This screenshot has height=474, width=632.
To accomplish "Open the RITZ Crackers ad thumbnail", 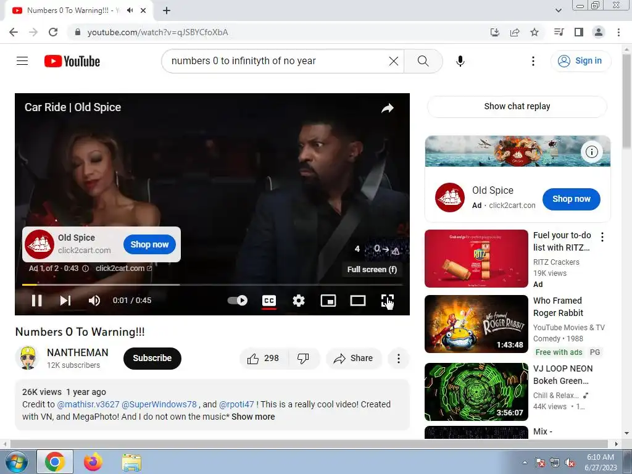I will click(476, 259).
